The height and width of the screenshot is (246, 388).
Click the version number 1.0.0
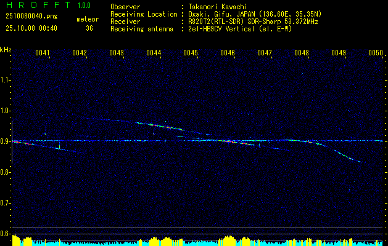84,6
